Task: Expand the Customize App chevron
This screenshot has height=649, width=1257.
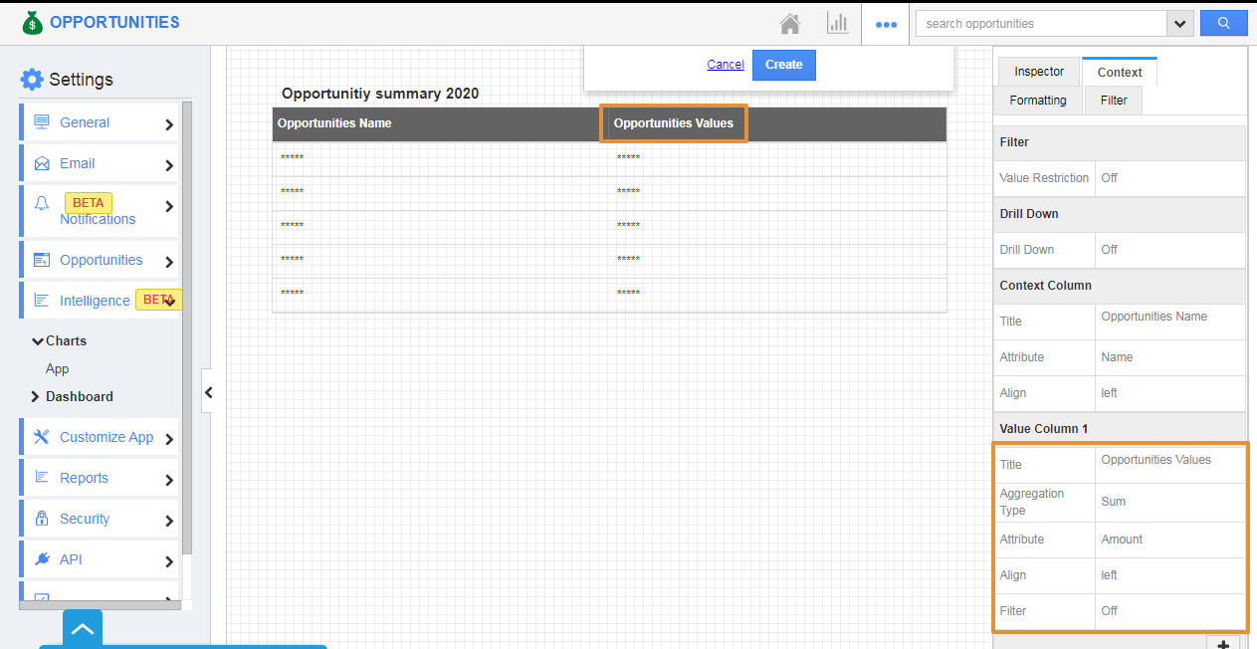Action: point(169,439)
